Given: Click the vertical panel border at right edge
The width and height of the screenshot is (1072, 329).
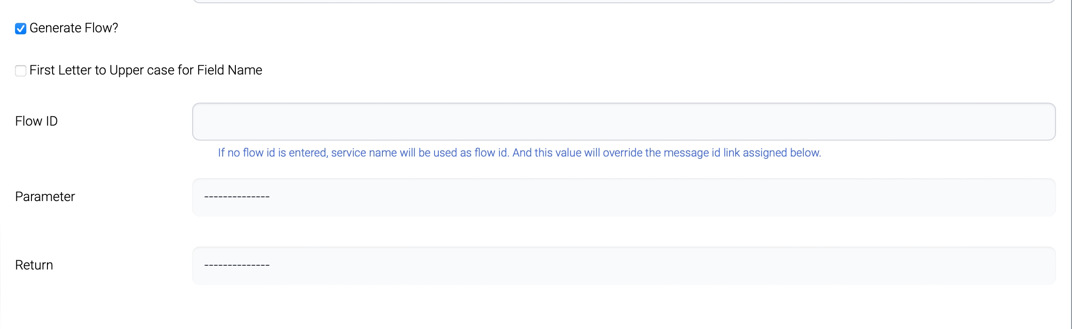Looking at the screenshot, I should tap(1071, 164).
